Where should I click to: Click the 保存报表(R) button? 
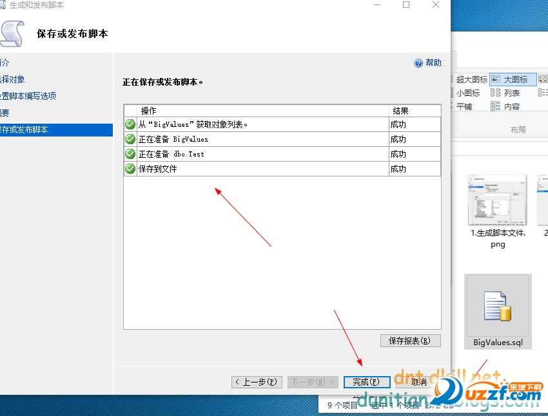[x=410, y=341]
